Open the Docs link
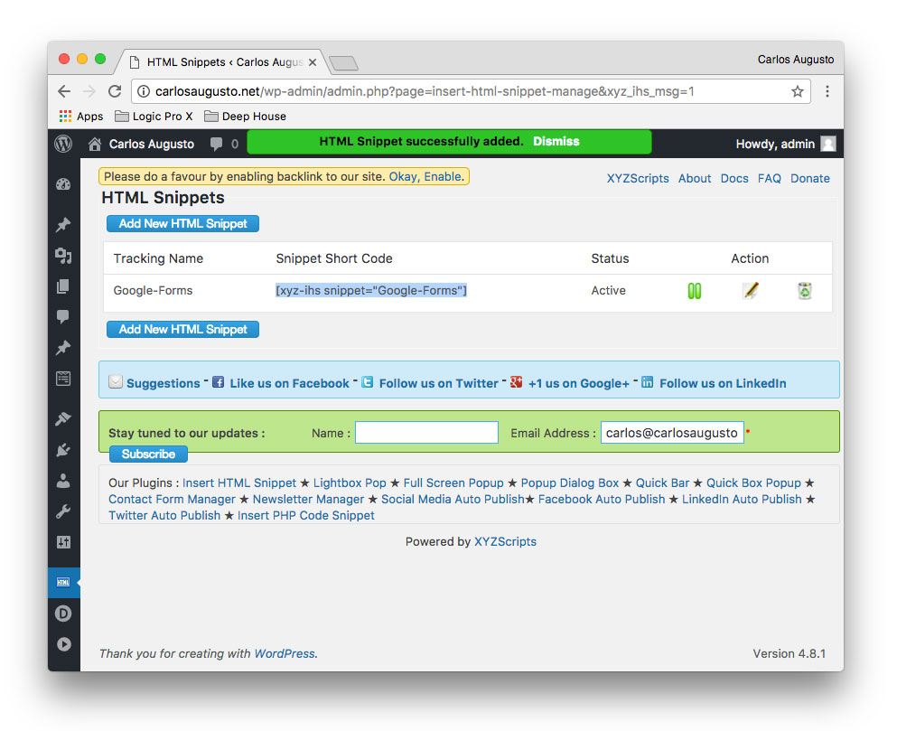 click(x=734, y=178)
